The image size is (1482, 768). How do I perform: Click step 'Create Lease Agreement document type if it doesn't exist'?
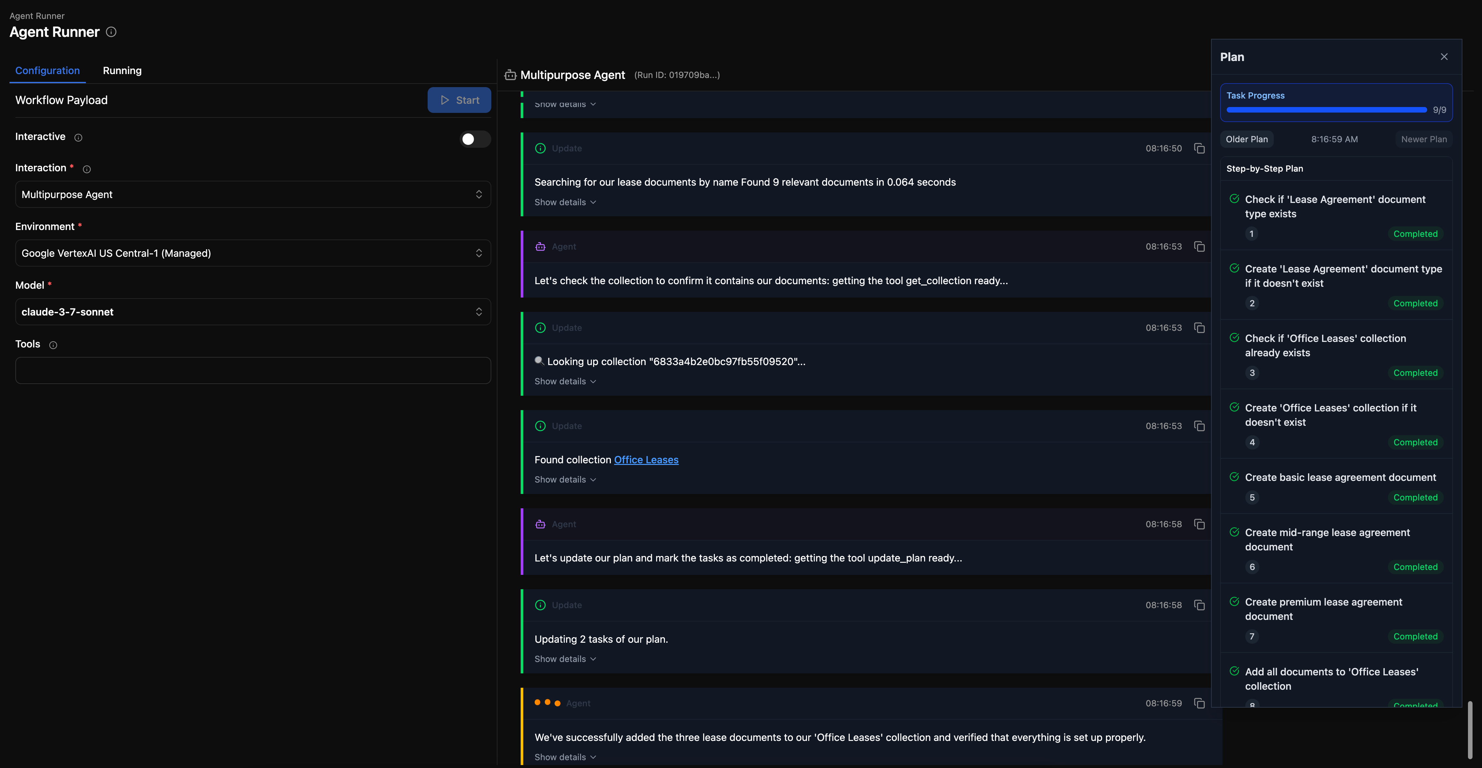pos(1343,276)
